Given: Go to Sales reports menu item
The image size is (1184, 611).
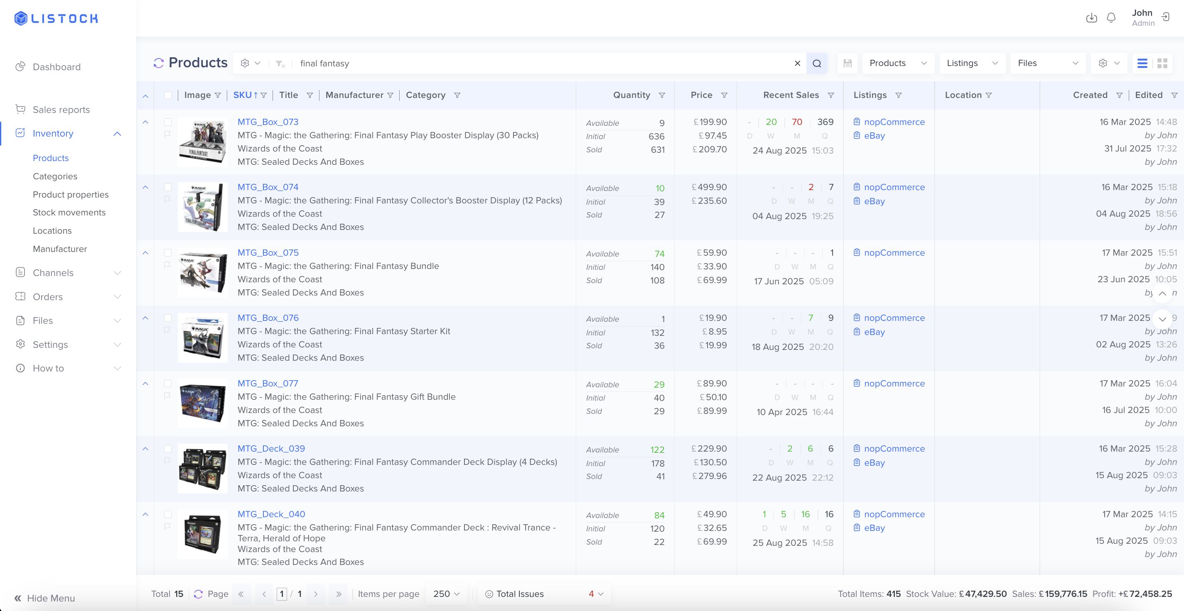Looking at the screenshot, I should pos(61,109).
